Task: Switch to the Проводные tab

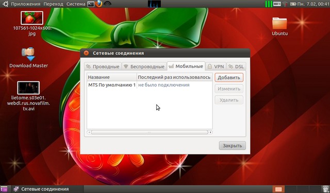Action: point(103,66)
